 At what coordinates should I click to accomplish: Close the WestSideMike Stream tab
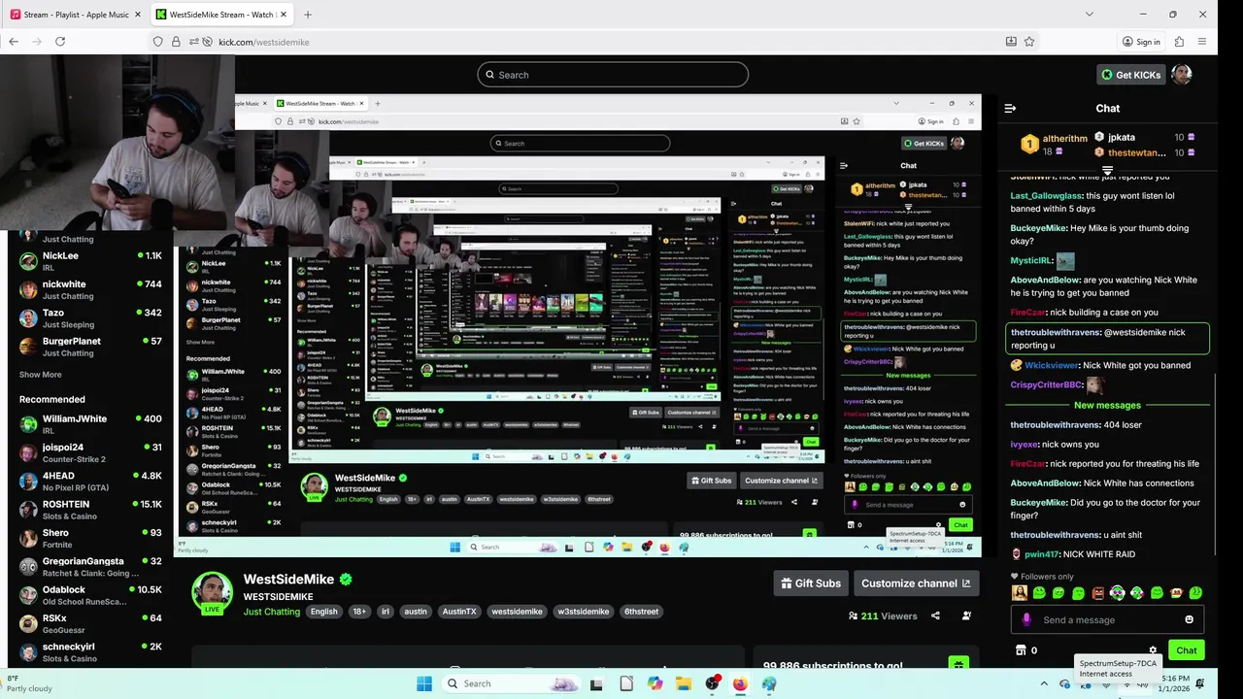tap(283, 15)
